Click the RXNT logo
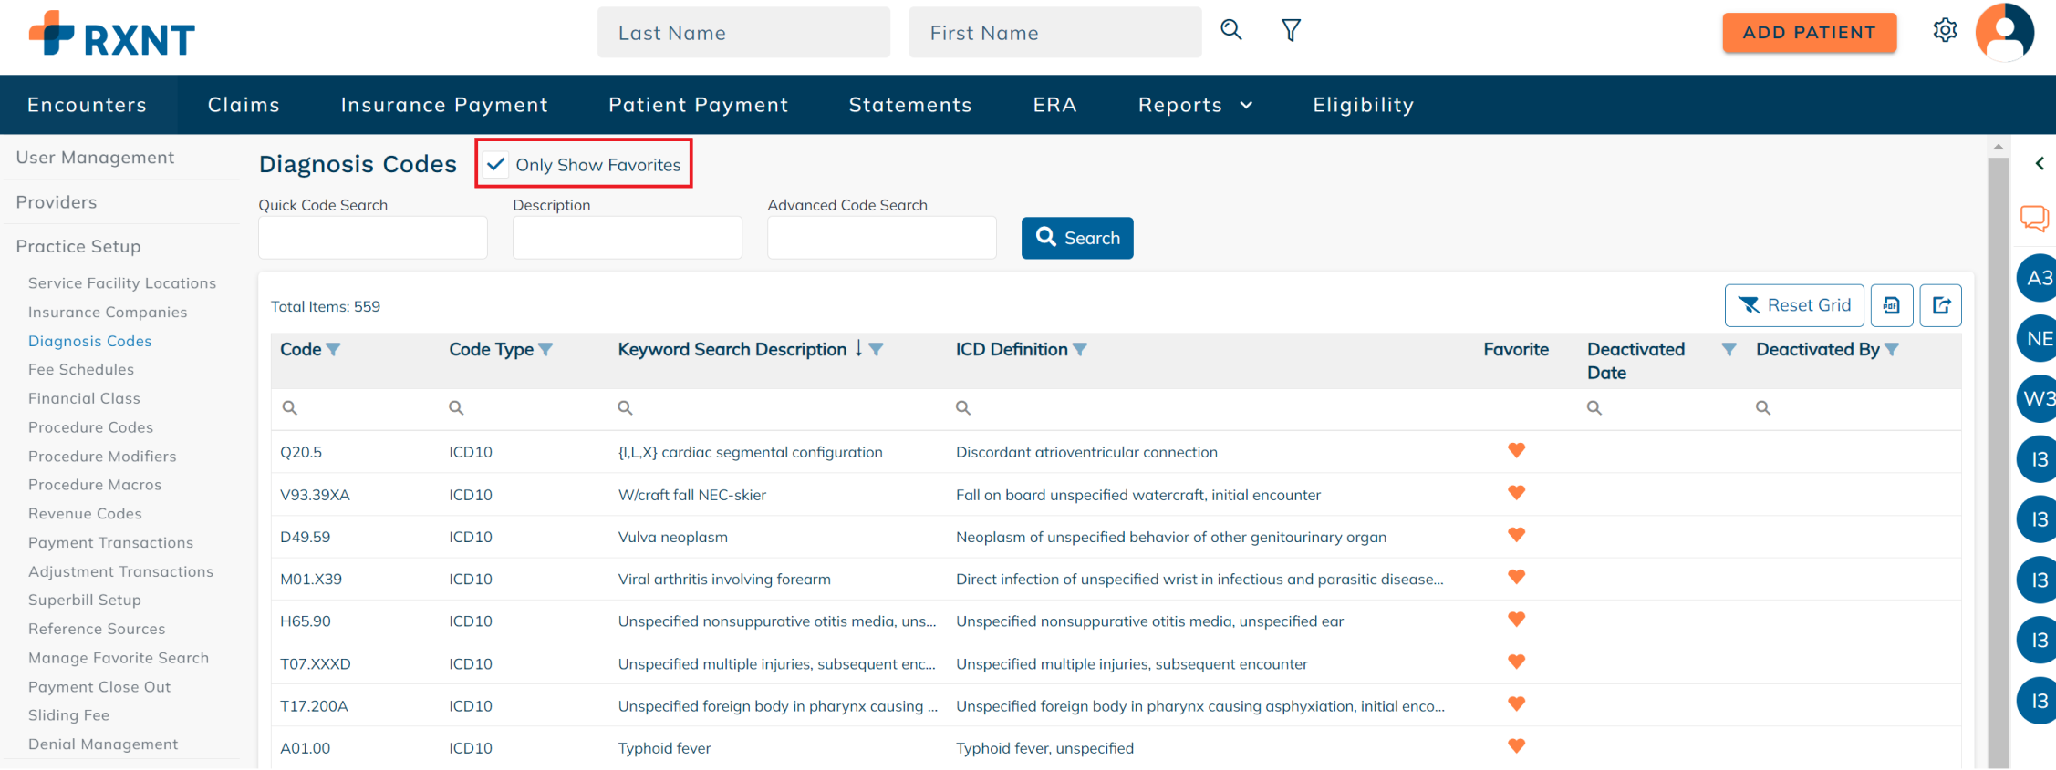Viewport: 2056px width, 770px height. pyautogui.click(x=111, y=34)
